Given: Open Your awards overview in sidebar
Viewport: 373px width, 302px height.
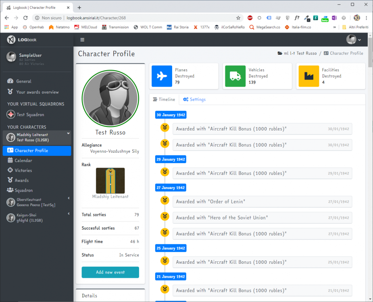Looking at the screenshot, I should 37,92.
